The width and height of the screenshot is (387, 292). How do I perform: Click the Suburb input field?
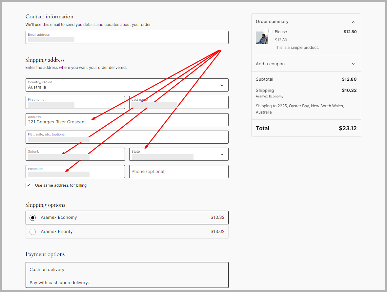point(75,155)
